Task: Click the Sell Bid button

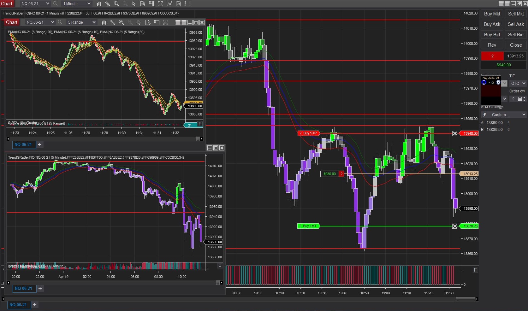Action: coord(516,35)
